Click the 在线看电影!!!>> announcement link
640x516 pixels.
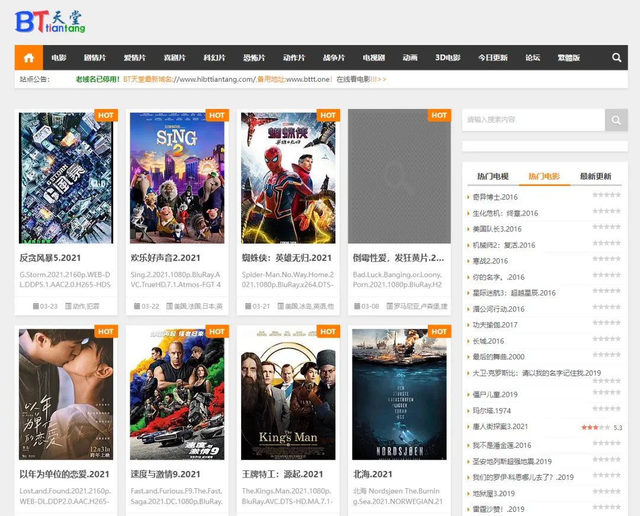click(361, 79)
